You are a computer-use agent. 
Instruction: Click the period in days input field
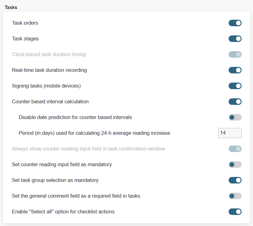click(230, 133)
